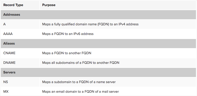Screen dimensions: 197x96
Task: Click the Purpose column header
Action: point(49,5)
